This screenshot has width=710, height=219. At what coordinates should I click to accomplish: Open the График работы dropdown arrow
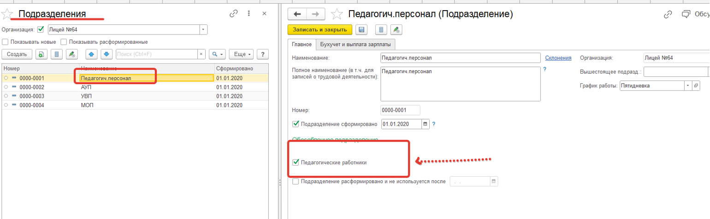688,86
